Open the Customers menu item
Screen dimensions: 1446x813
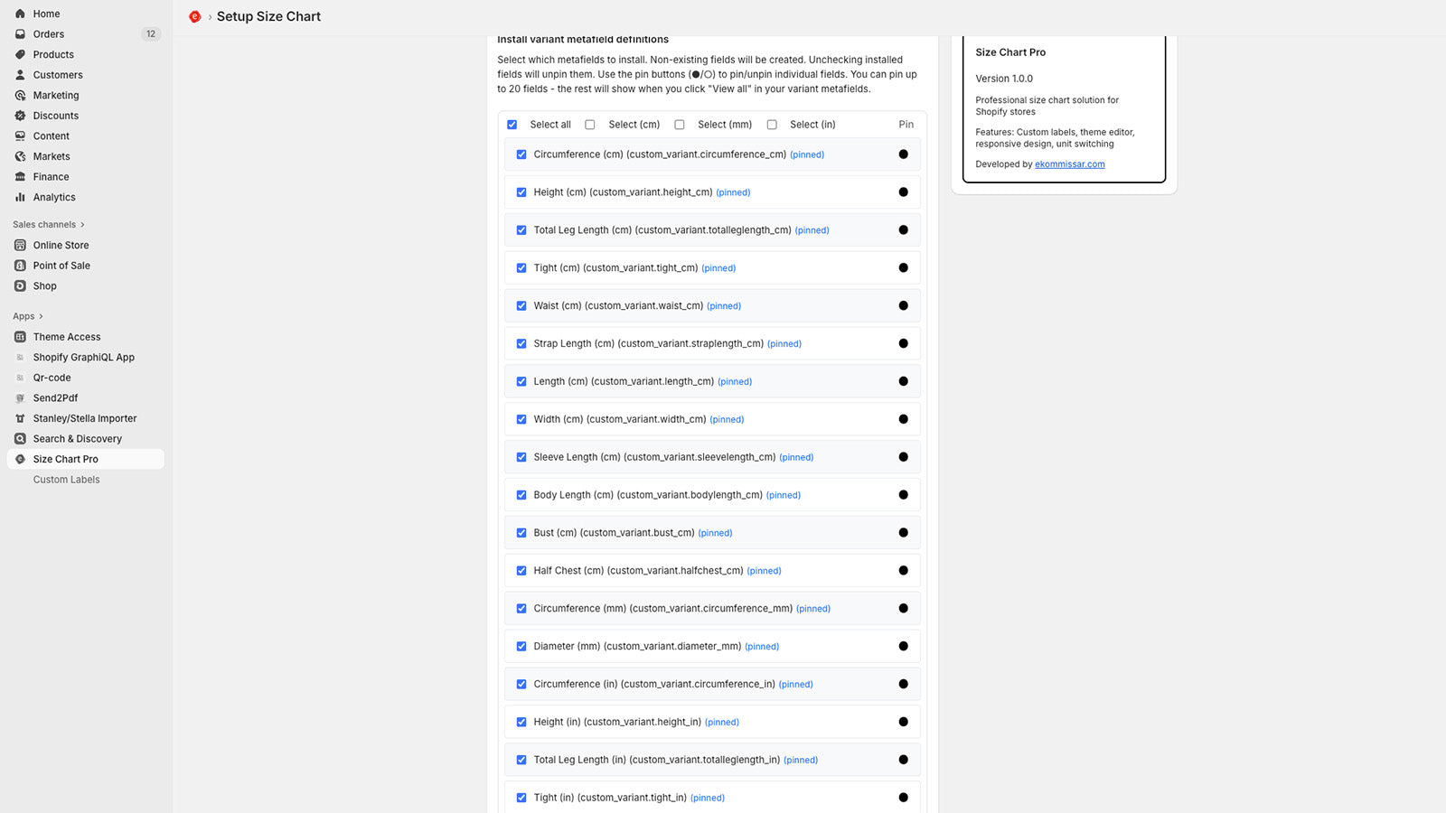coord(58,75)
